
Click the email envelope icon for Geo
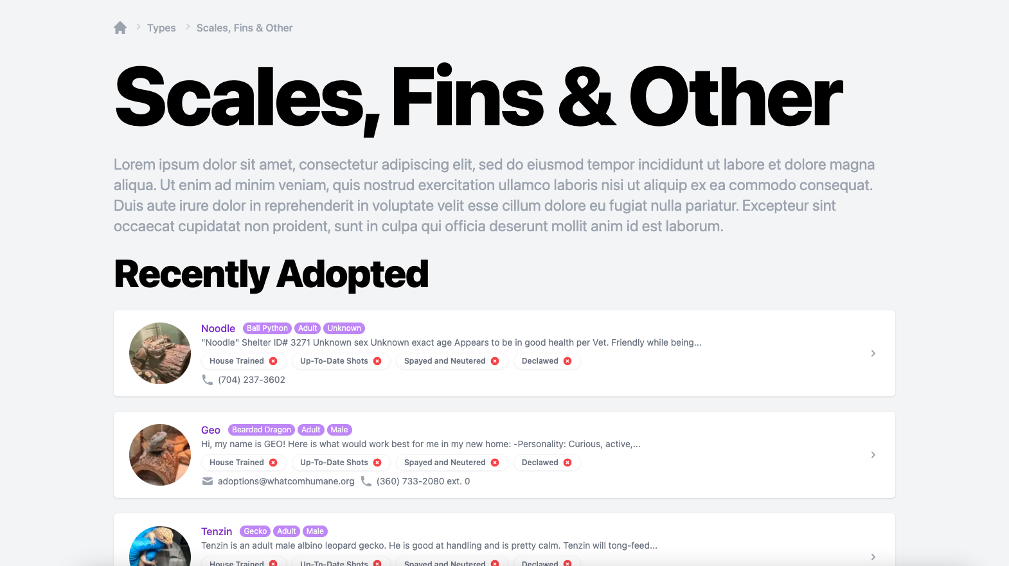coord(208,481)
